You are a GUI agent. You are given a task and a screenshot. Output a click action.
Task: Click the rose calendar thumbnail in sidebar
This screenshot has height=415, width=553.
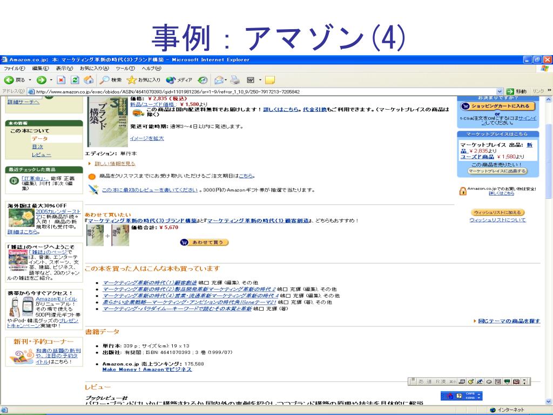(x=21, y=218)
